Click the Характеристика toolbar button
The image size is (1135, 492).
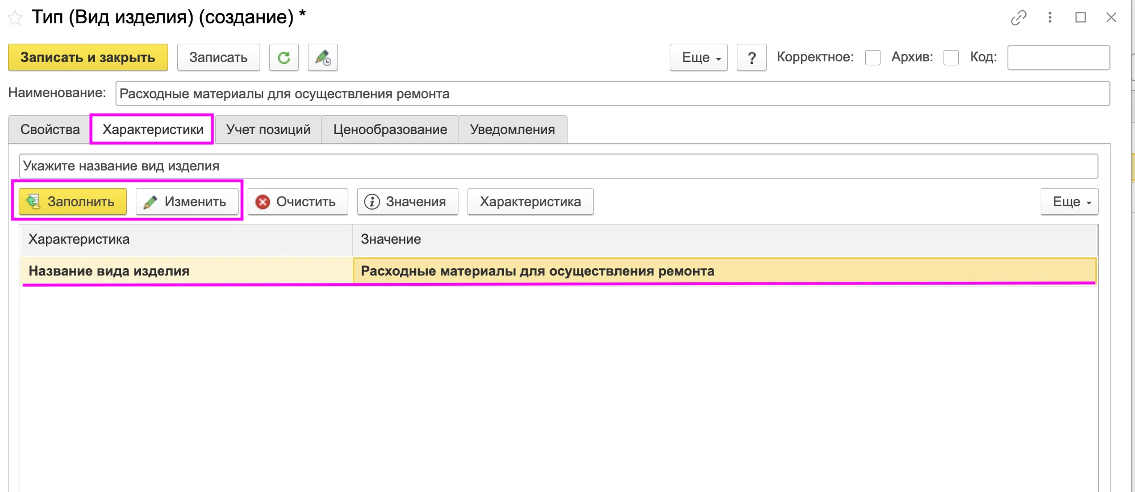(x=531, y=202)
